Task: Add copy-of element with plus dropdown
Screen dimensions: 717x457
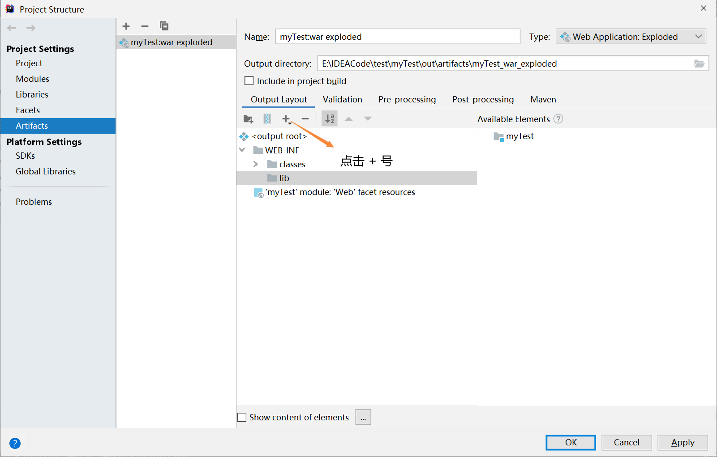Action: (x=287, y=119)
